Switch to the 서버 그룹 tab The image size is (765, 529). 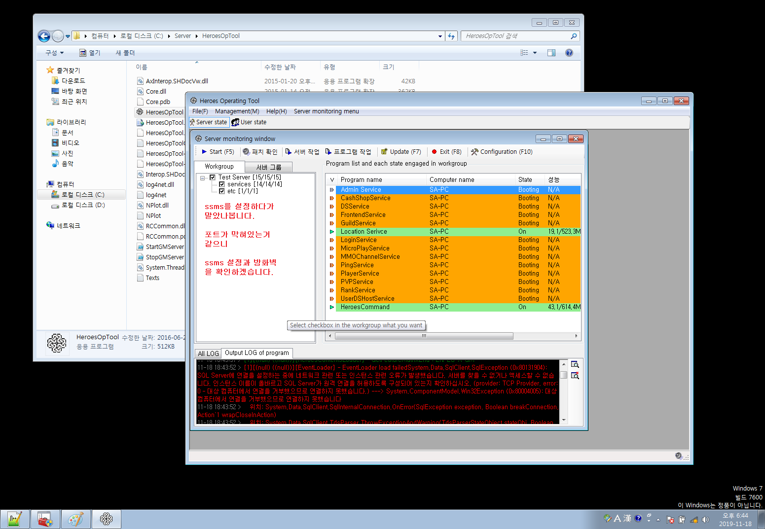pyautogui.click(x=269, y=167)
